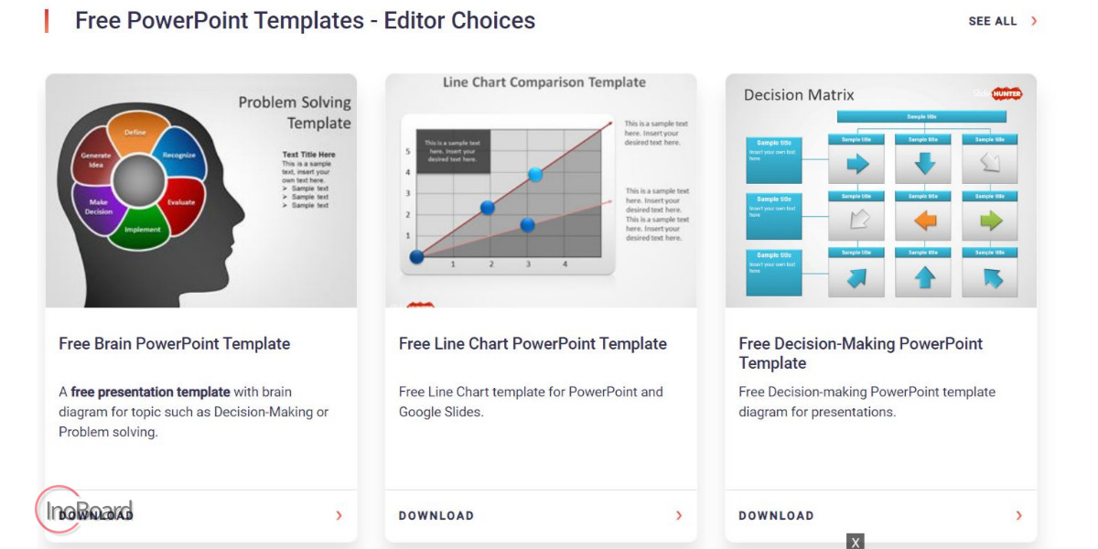The height and width of the screenshot is (549, 1098).
Task: Click the red arrow on Decision-Making card footer
Action: (1019, 515)
